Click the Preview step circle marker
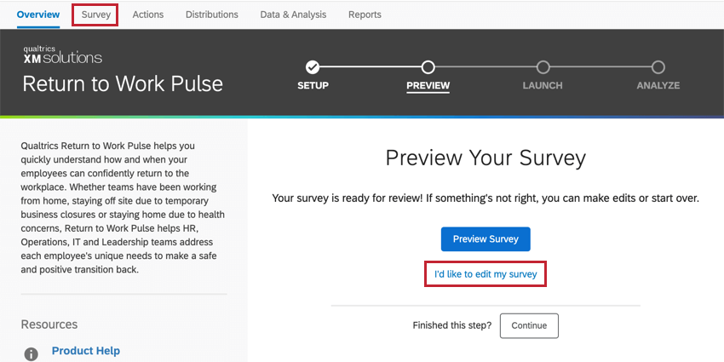The width and height of the screenshot is (724, 362). [428, 67]
